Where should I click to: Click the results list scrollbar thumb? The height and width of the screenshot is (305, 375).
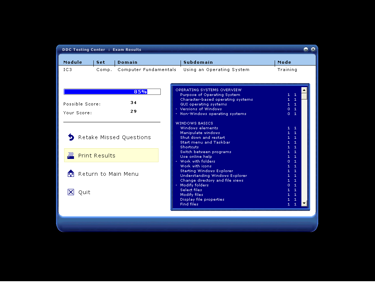coord(304,96)
